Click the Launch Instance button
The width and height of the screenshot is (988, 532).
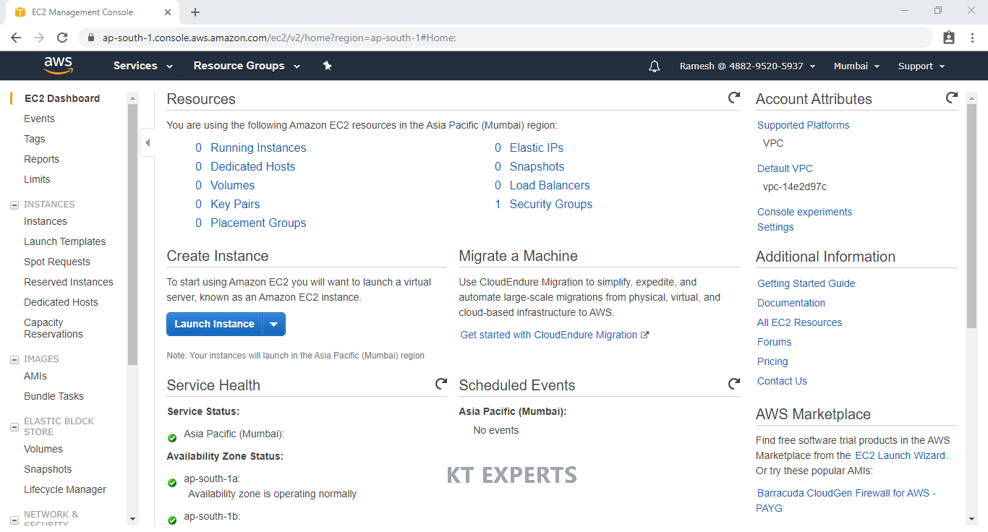coord(214,325)
